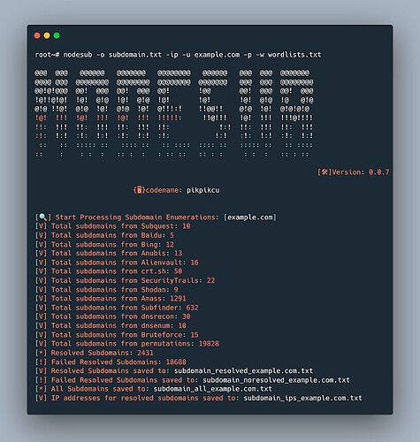Image resolution: width=420 pixels, height=442 pixels.
Task: Click the 'Version: 0.0.7' text
Action: [361, 172]
